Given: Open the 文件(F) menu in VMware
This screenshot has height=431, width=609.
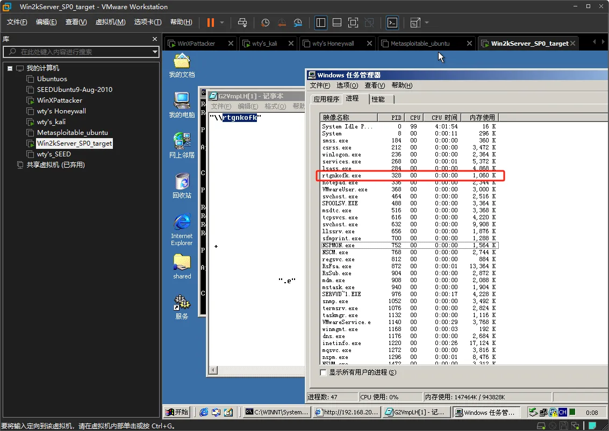Looking at the screenshot, I should (x=17, y=22).
